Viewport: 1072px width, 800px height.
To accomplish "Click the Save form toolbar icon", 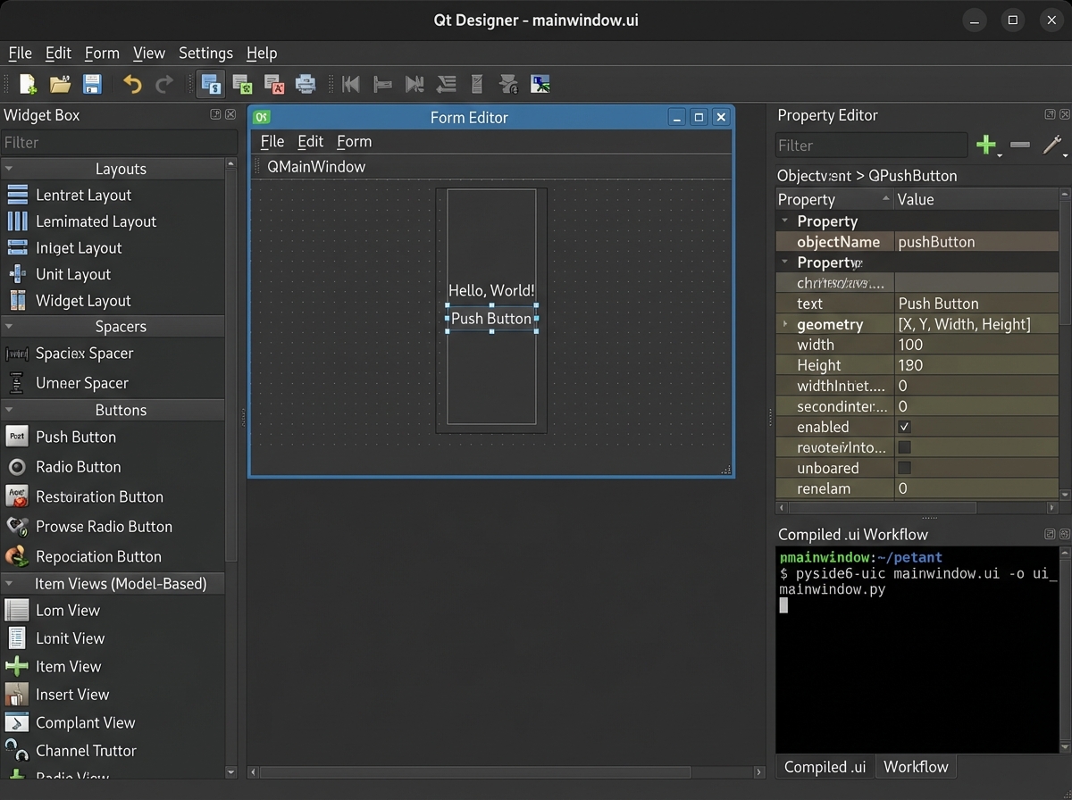I will click(x=92, y=83).
